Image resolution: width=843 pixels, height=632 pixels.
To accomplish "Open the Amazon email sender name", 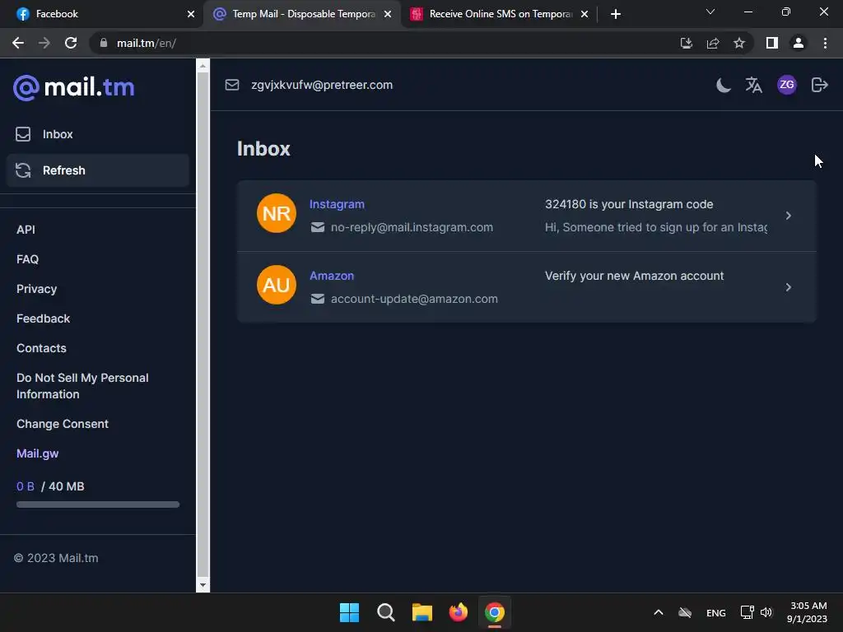I will 332,276.
